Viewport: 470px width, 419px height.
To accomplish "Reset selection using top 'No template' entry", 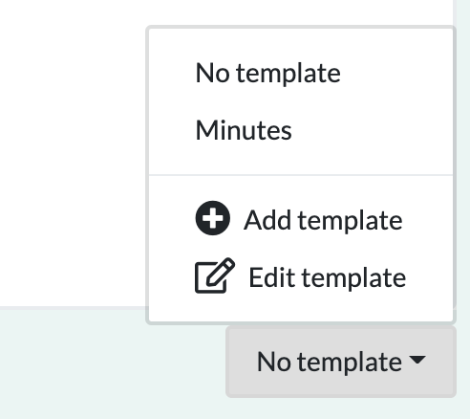I will (267, 73).
